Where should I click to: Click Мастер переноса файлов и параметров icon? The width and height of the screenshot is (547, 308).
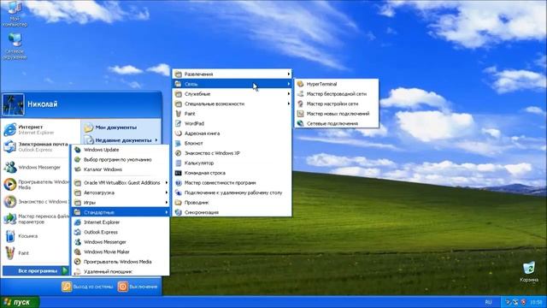(9, 219)
